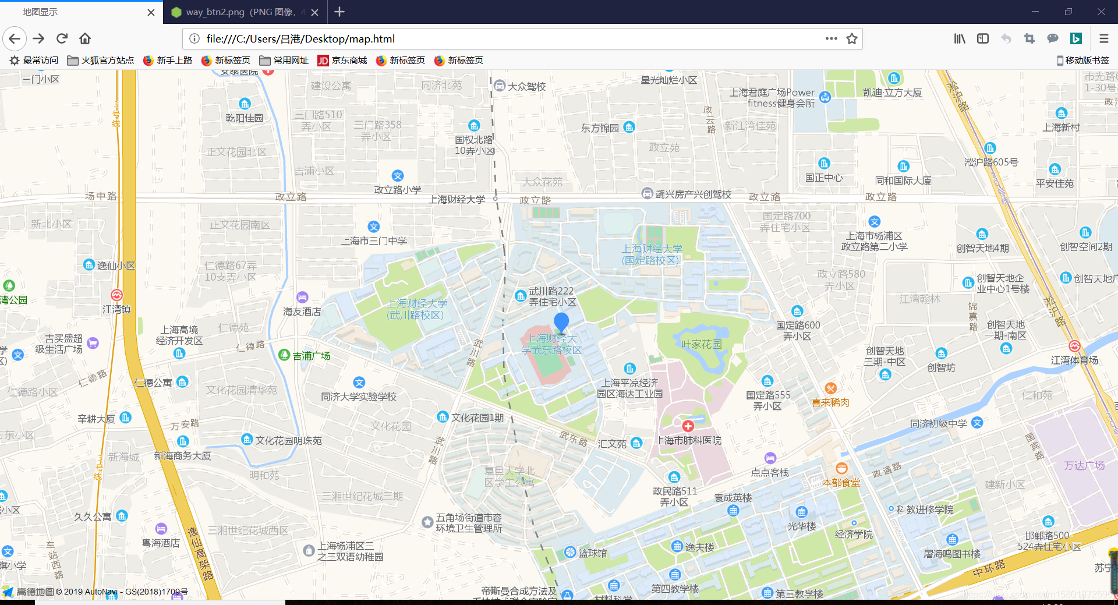Open the Firefox hamburger menu
The height and width of the screenshot is (605, 1118).
[x=1103, y=39]
